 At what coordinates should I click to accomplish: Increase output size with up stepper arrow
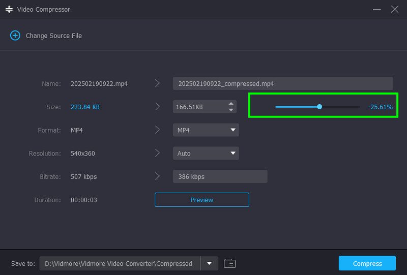click(x=231, y=104)
